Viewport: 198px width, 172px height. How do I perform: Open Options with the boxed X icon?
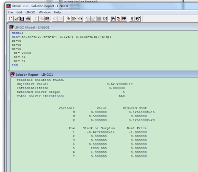pos(105,19)
